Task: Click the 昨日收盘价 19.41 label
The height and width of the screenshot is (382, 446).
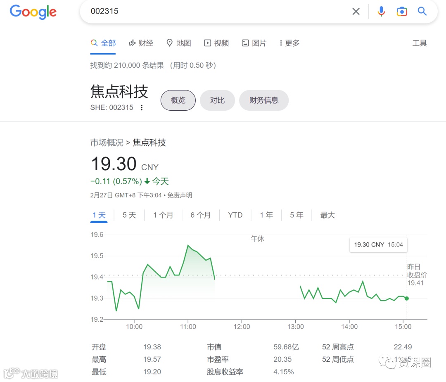Action: click(417, 275)
